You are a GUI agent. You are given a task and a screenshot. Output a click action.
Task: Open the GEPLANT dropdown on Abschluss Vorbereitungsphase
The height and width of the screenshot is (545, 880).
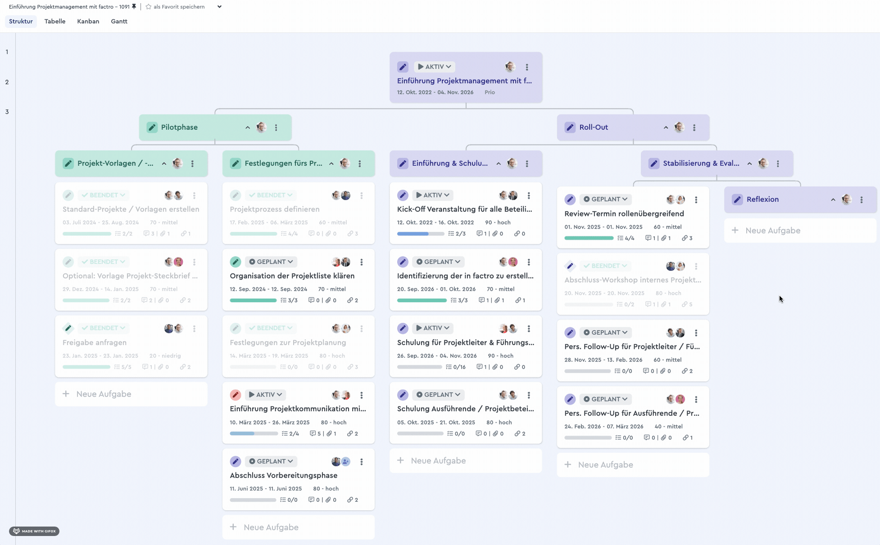[x=271, y=461]
